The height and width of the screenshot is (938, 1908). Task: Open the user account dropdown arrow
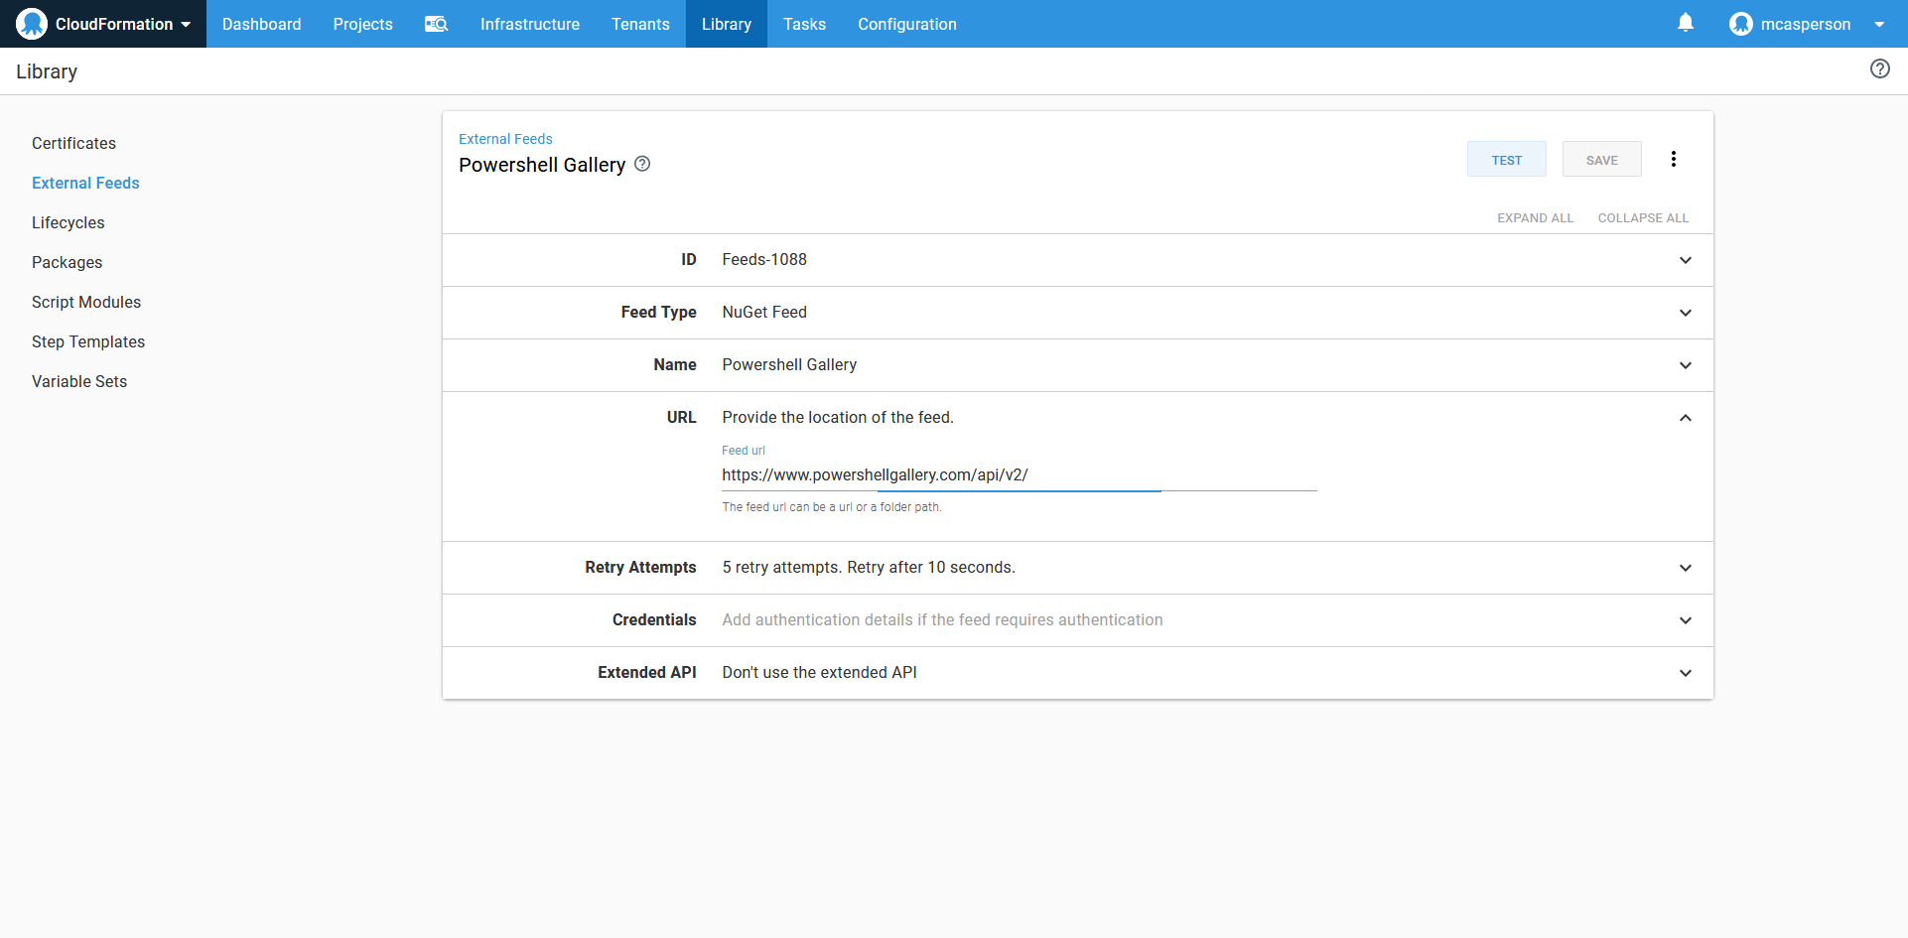pyautogui.click(x=1879, y=24)
